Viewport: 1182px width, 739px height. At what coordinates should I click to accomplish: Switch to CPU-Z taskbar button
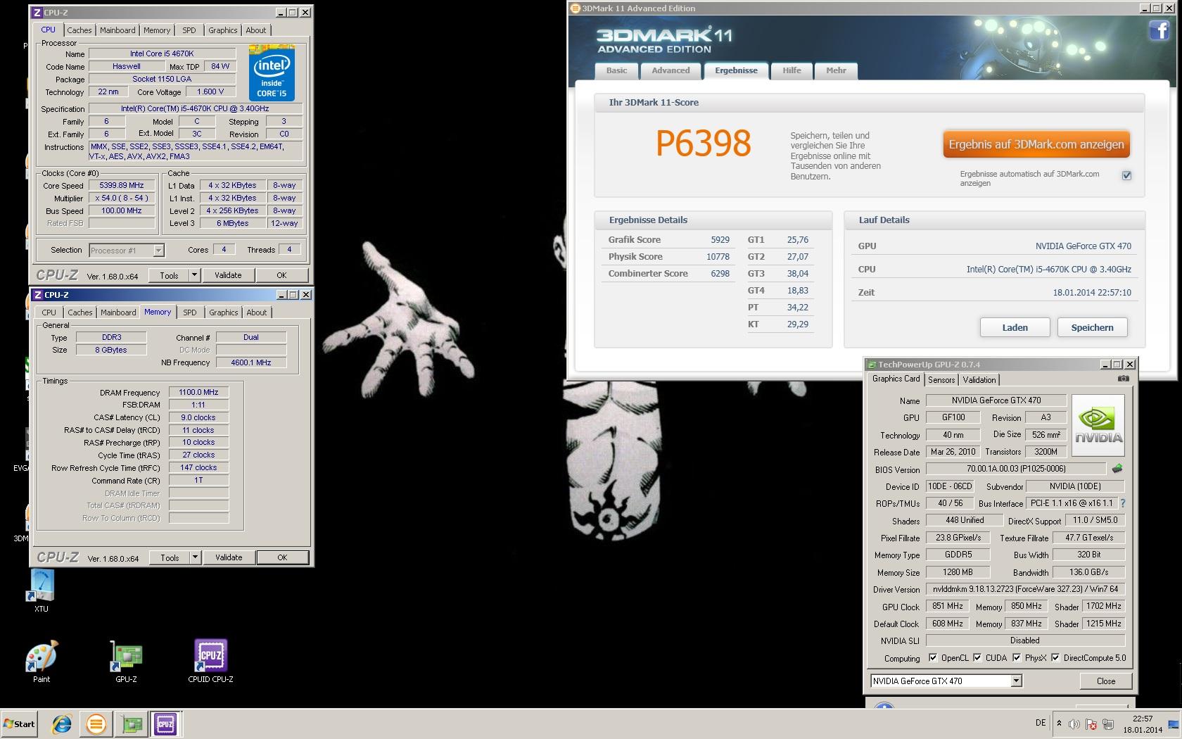point(166,724)
